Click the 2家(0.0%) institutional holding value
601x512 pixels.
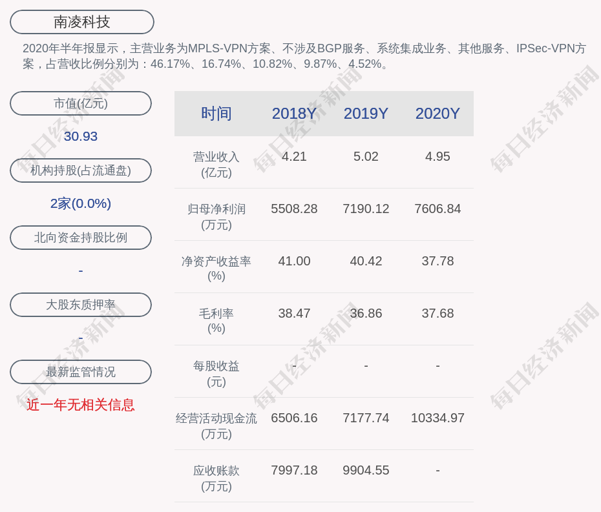click(x=81, y=203)
